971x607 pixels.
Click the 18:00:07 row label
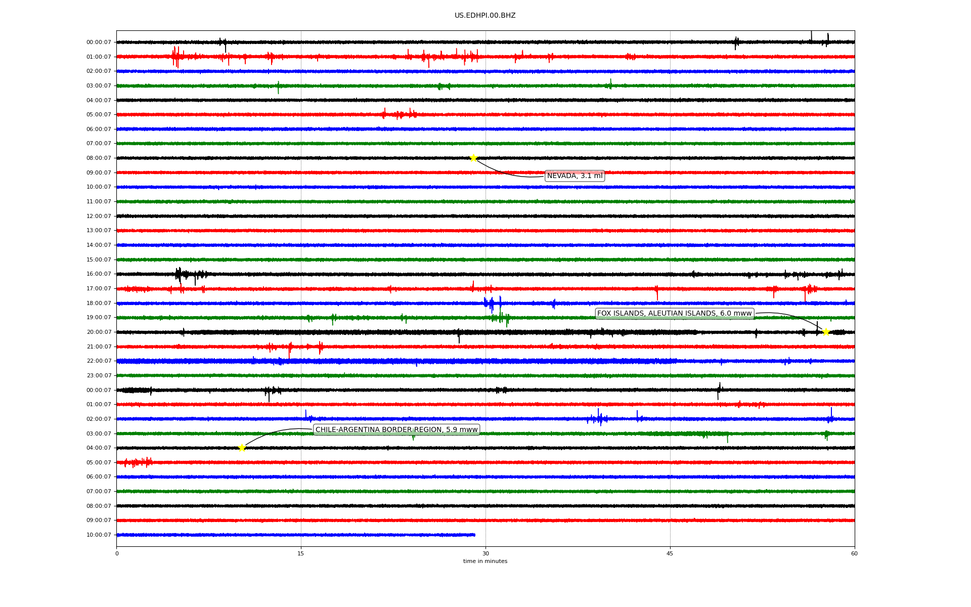click(x=99, y=303)
